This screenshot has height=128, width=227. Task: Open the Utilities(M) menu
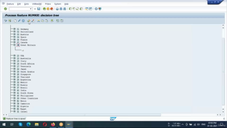pos(37,4)
